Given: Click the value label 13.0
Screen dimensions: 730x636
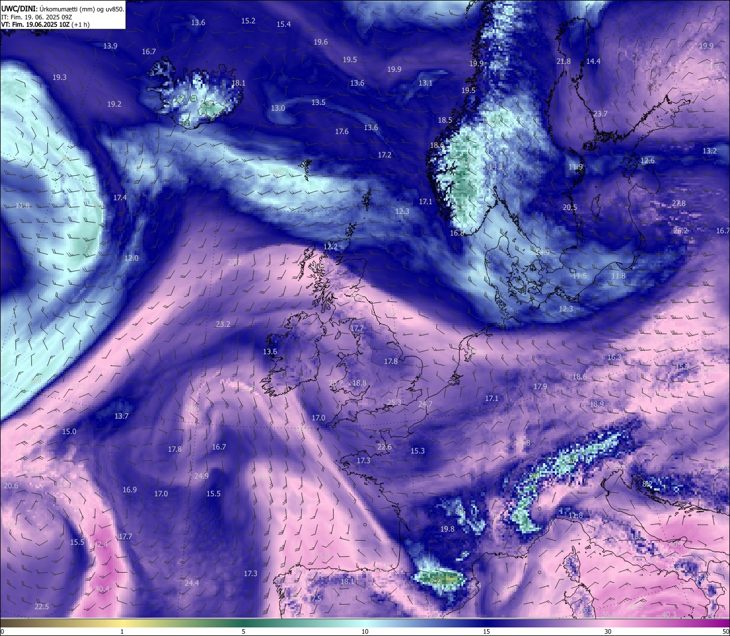Looking at the screenshot, I should tap(278, 108).
